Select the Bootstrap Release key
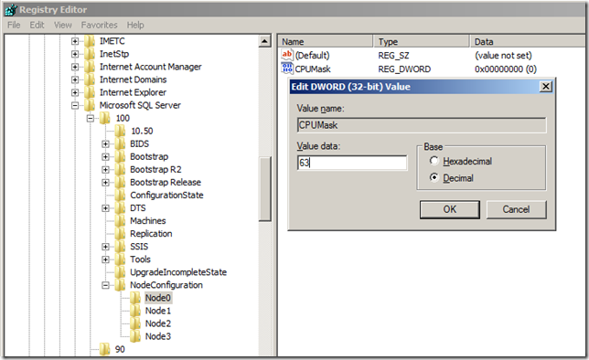The image size is (589, 360). point(166,183)
